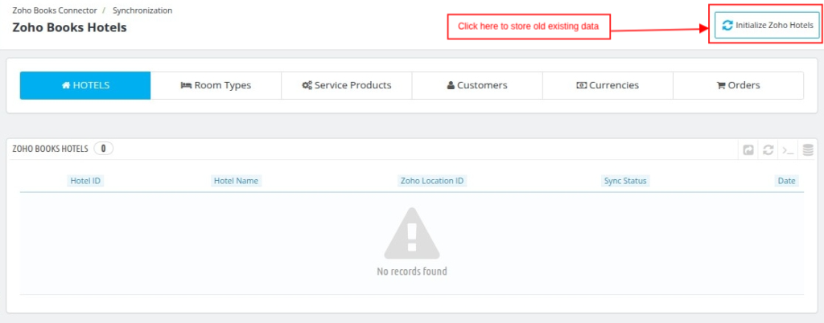
Task: Click the SQL query terminal icon
Action: [788, 150]
